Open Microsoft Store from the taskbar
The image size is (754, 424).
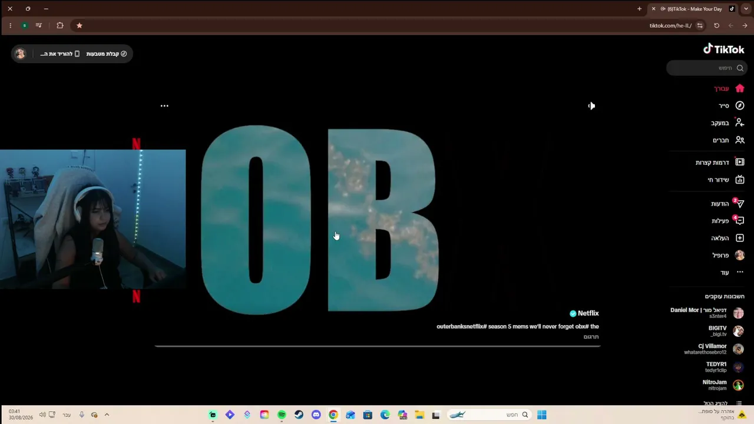coord(368,415)
